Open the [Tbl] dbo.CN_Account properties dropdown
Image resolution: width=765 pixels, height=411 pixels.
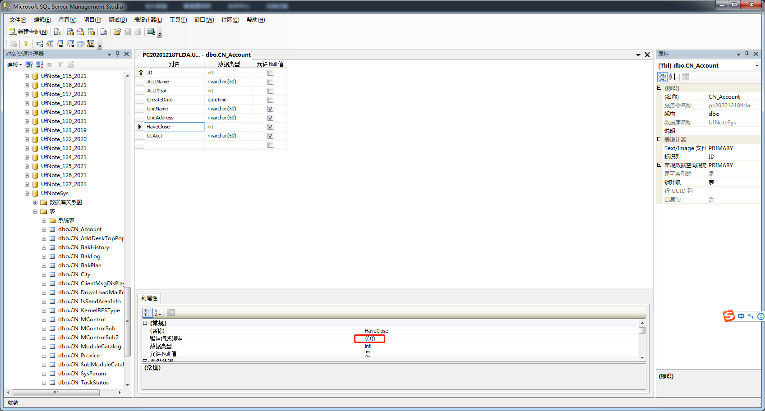point(757,66)
